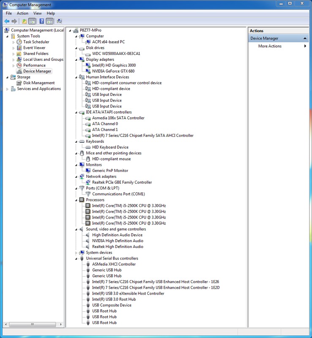Click the blue Help toolbar icon
Image resolution: width=312 pixels, height=338 pixels.
pyautogui.click(x=42, y=21)
